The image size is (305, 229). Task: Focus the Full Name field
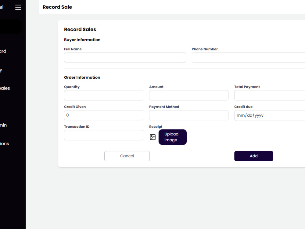[x=125, y=58]
